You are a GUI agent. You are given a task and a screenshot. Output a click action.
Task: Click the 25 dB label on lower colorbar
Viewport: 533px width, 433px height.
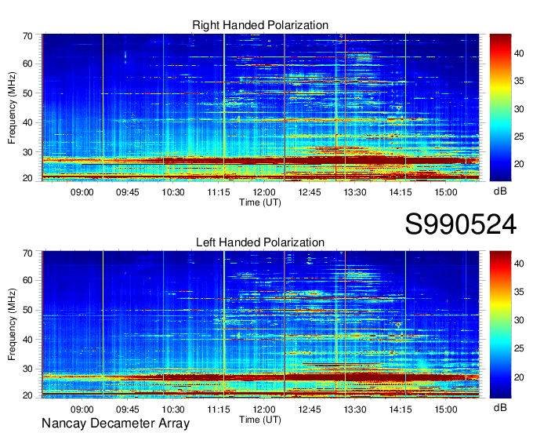coord(519,348)
